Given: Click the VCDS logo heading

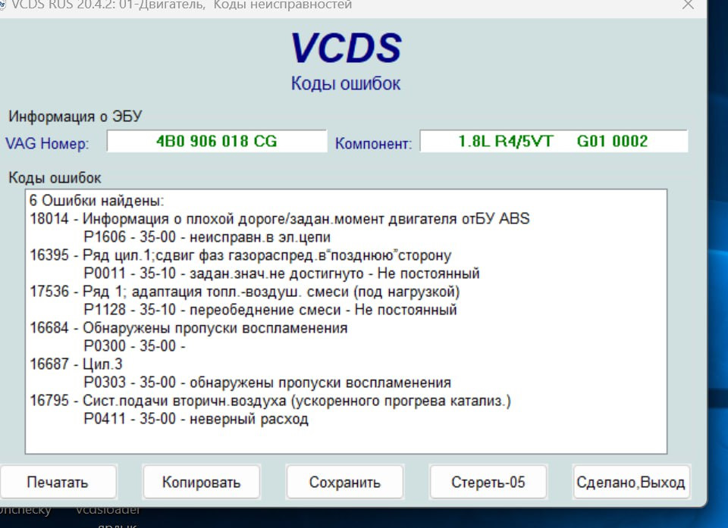Looking at the screenshot, I should [346, 48].
